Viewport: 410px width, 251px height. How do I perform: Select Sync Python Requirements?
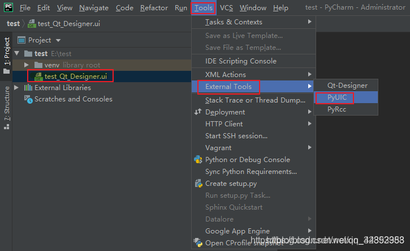(254, 172)
